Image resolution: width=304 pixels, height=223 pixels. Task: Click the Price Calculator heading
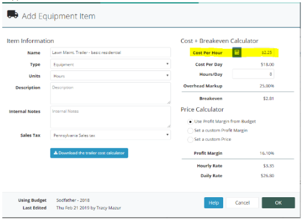[x=202, y=110]
